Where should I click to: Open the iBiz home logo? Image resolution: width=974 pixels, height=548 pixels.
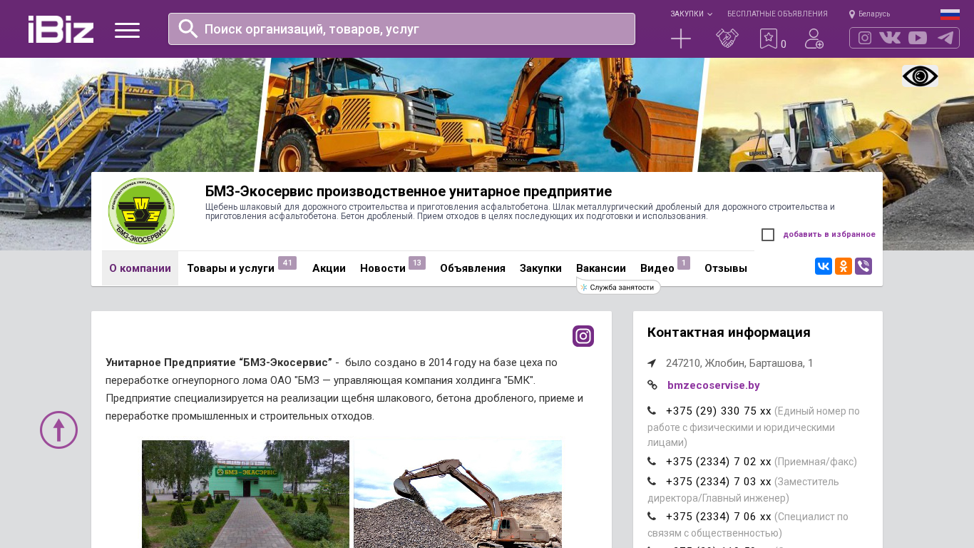point(61,29)
